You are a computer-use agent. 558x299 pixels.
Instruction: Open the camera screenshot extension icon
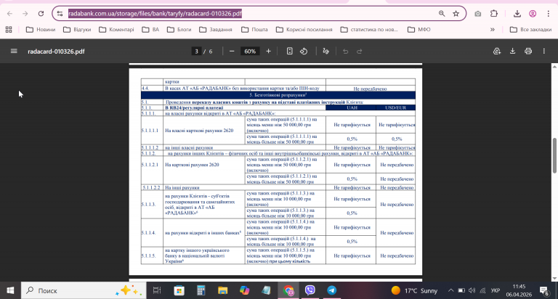pos(477,14)
